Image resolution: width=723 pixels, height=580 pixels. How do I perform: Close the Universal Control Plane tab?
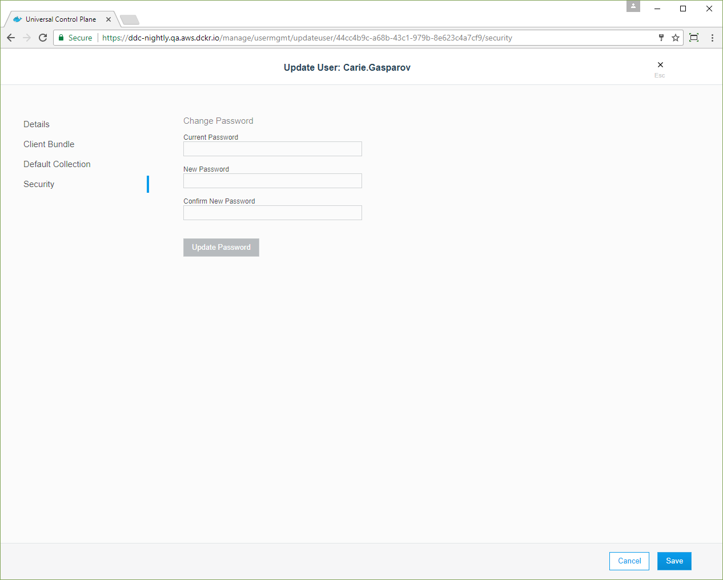click(109, 19)
